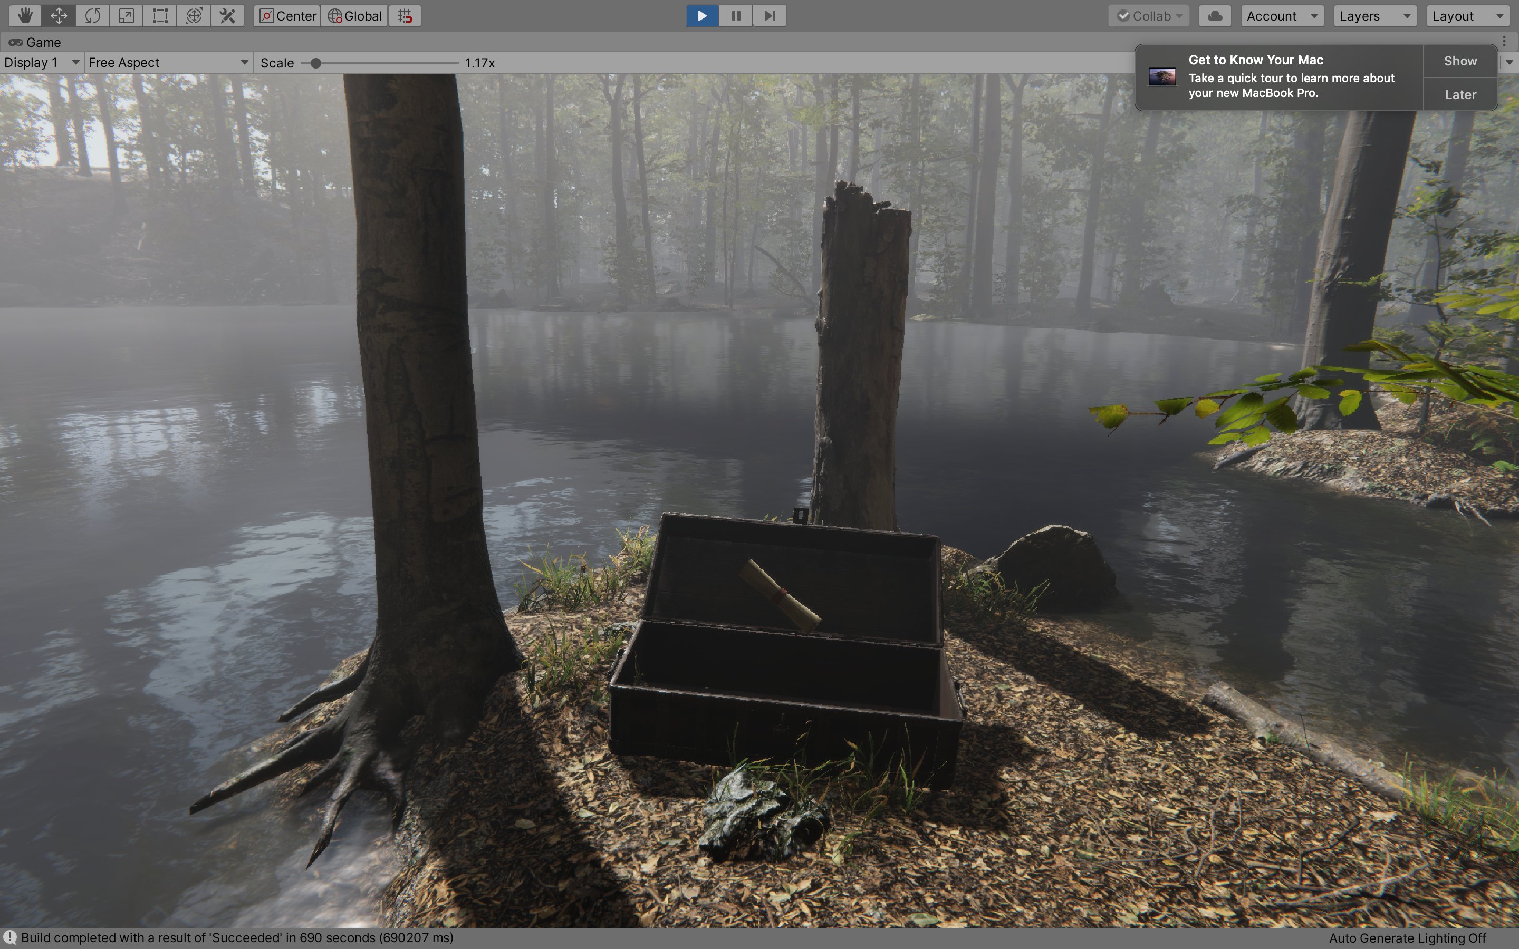
Task: Open cloud services icon
Action: coord(1215,16)
